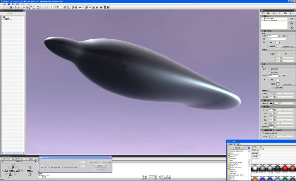
Task: Click the camera icon in the toolbar
Action: pyautogui.click(x=79, y=7)
